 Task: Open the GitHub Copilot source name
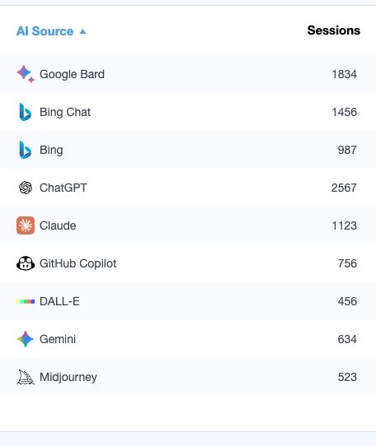[x=78, y=263]
